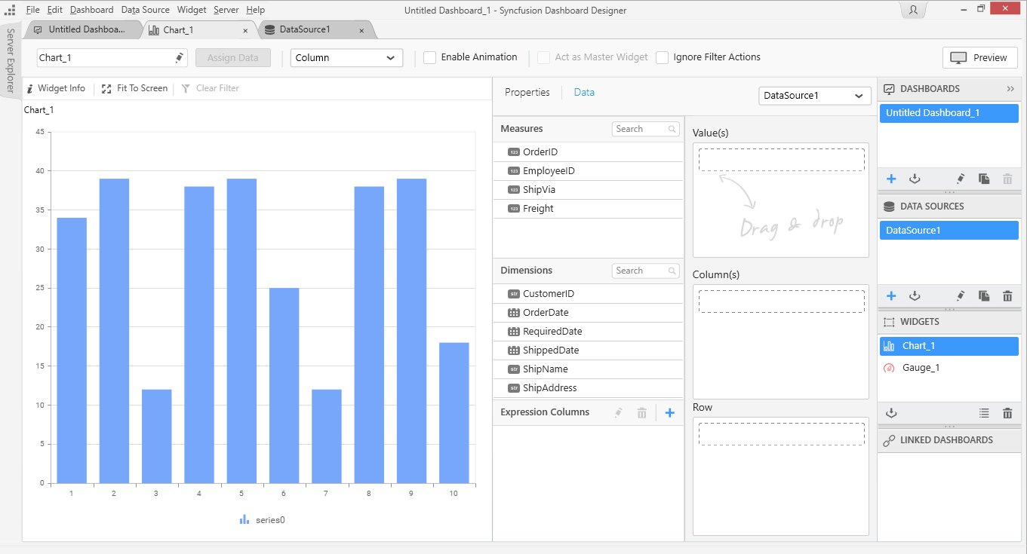
Task: Click the list icon in Widgets panel
Action: click(x=984, y=413)
